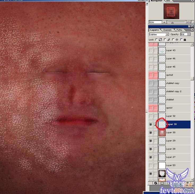Select the 'Layer 32' layer name
Viewport: 195px width, 194px height.
pos(171,116)
